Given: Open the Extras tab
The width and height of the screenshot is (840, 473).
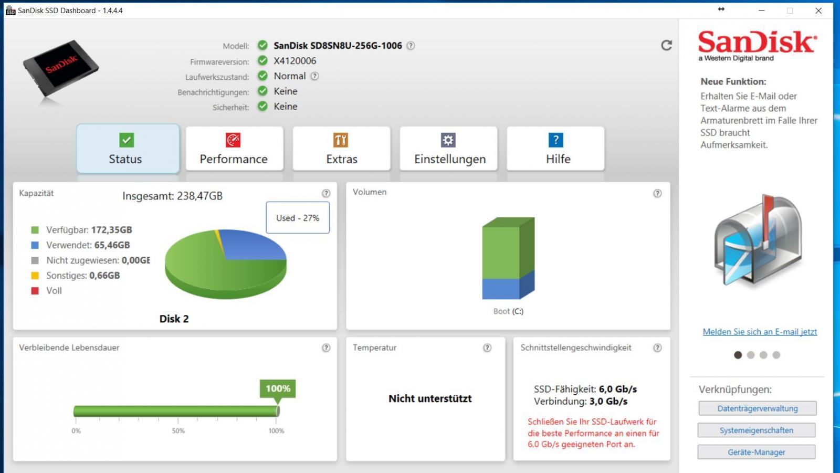Looking at the screenshot, I should tap(341, 149).
